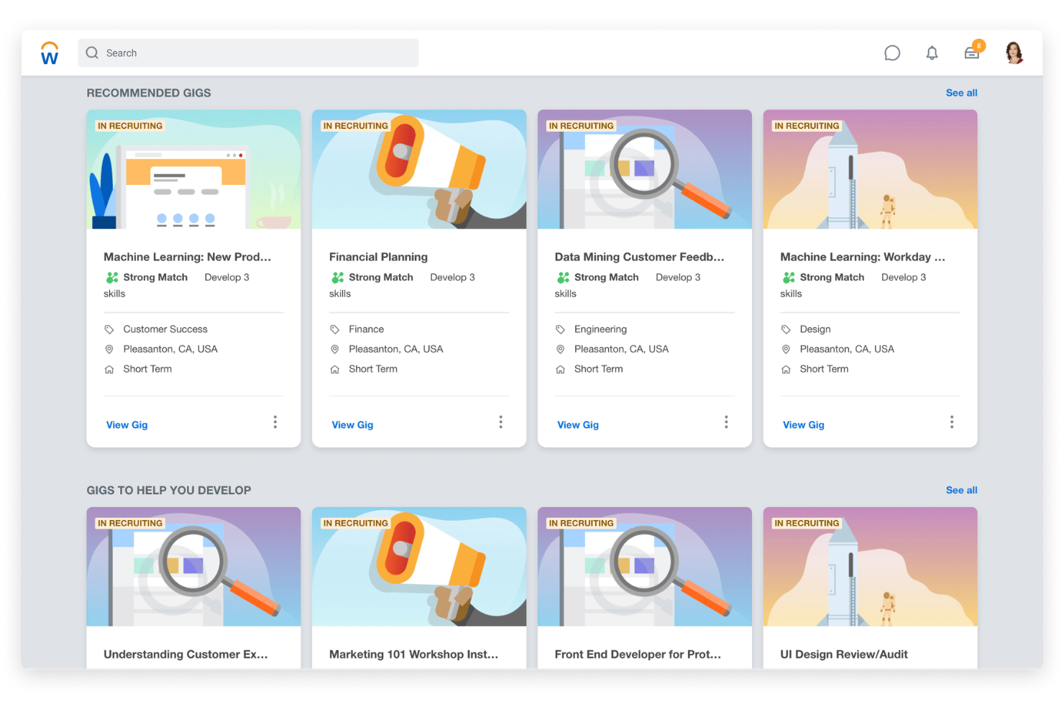Click the Marketing 101 Workshop card image

(419, 567)
